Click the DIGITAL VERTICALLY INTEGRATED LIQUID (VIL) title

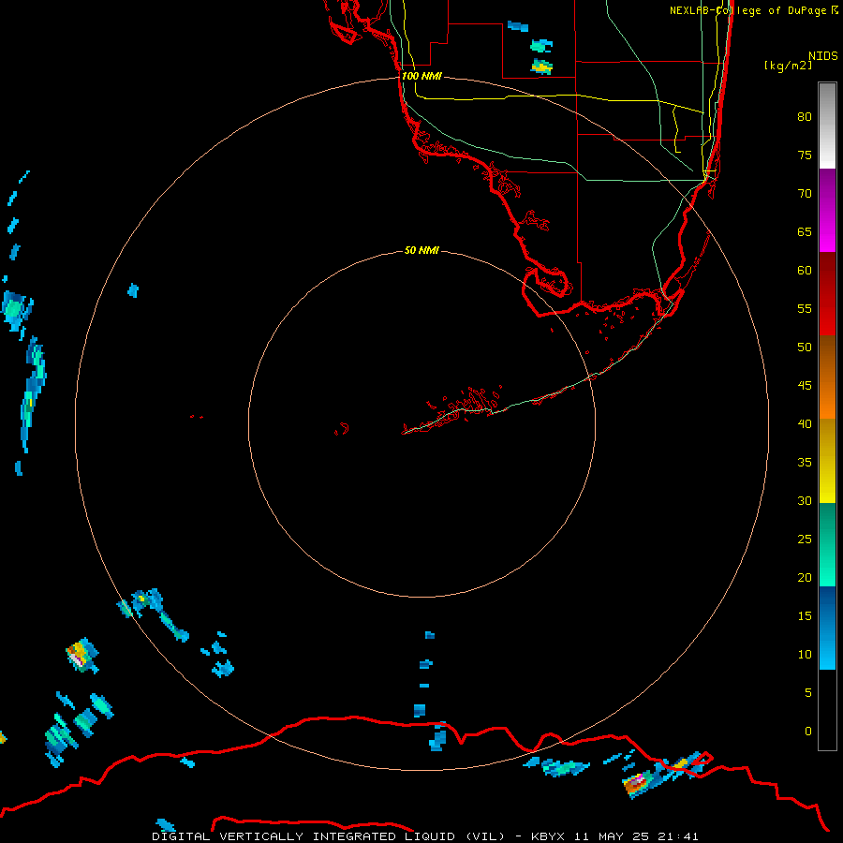point(329,836)
